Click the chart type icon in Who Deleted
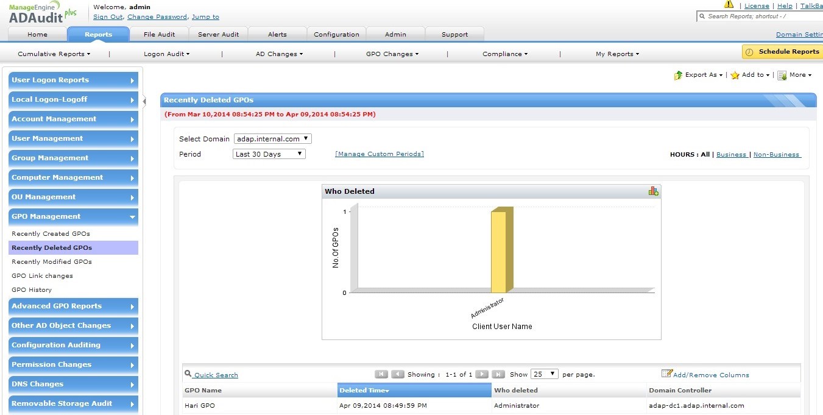This screenshot has height=415, width=823. pos(654,191)
